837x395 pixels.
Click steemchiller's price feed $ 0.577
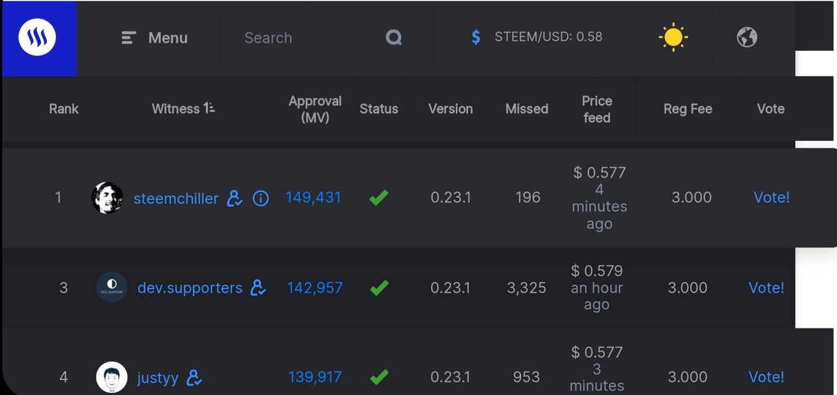tap(600, 173)
